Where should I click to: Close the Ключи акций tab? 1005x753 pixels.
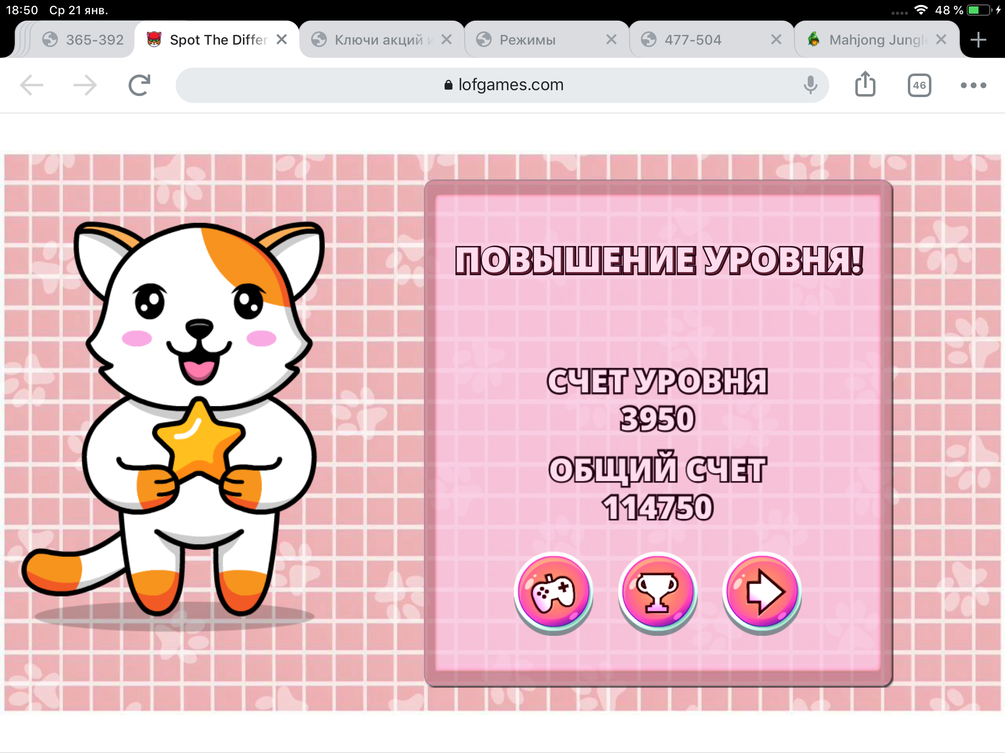point(446,40)
